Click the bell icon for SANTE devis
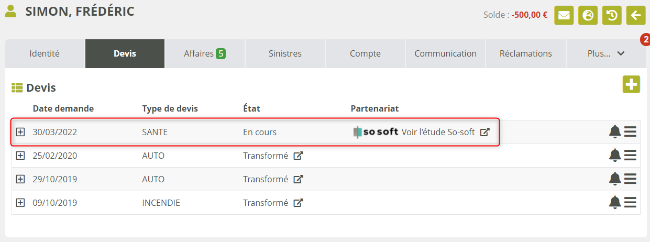 pos(615,132)
